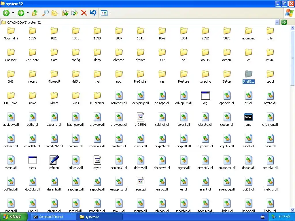
Task: Click the green Go arrow button
Action: click(284, 22)
